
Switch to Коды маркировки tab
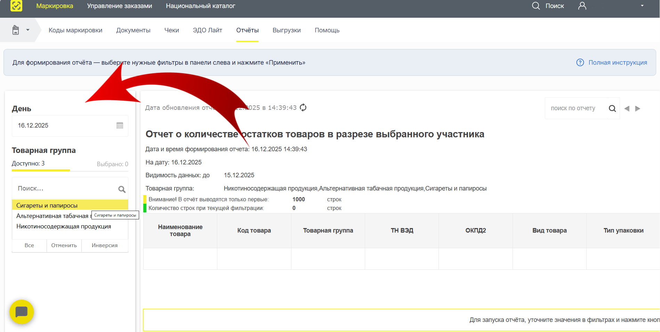pyautogui.click(x=75, y=30)
